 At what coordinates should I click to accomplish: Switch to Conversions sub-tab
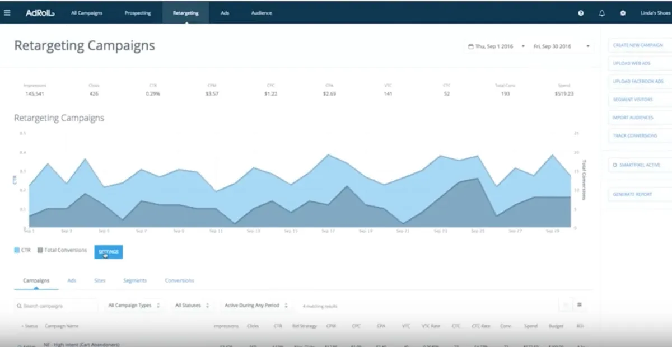[179, 280]
